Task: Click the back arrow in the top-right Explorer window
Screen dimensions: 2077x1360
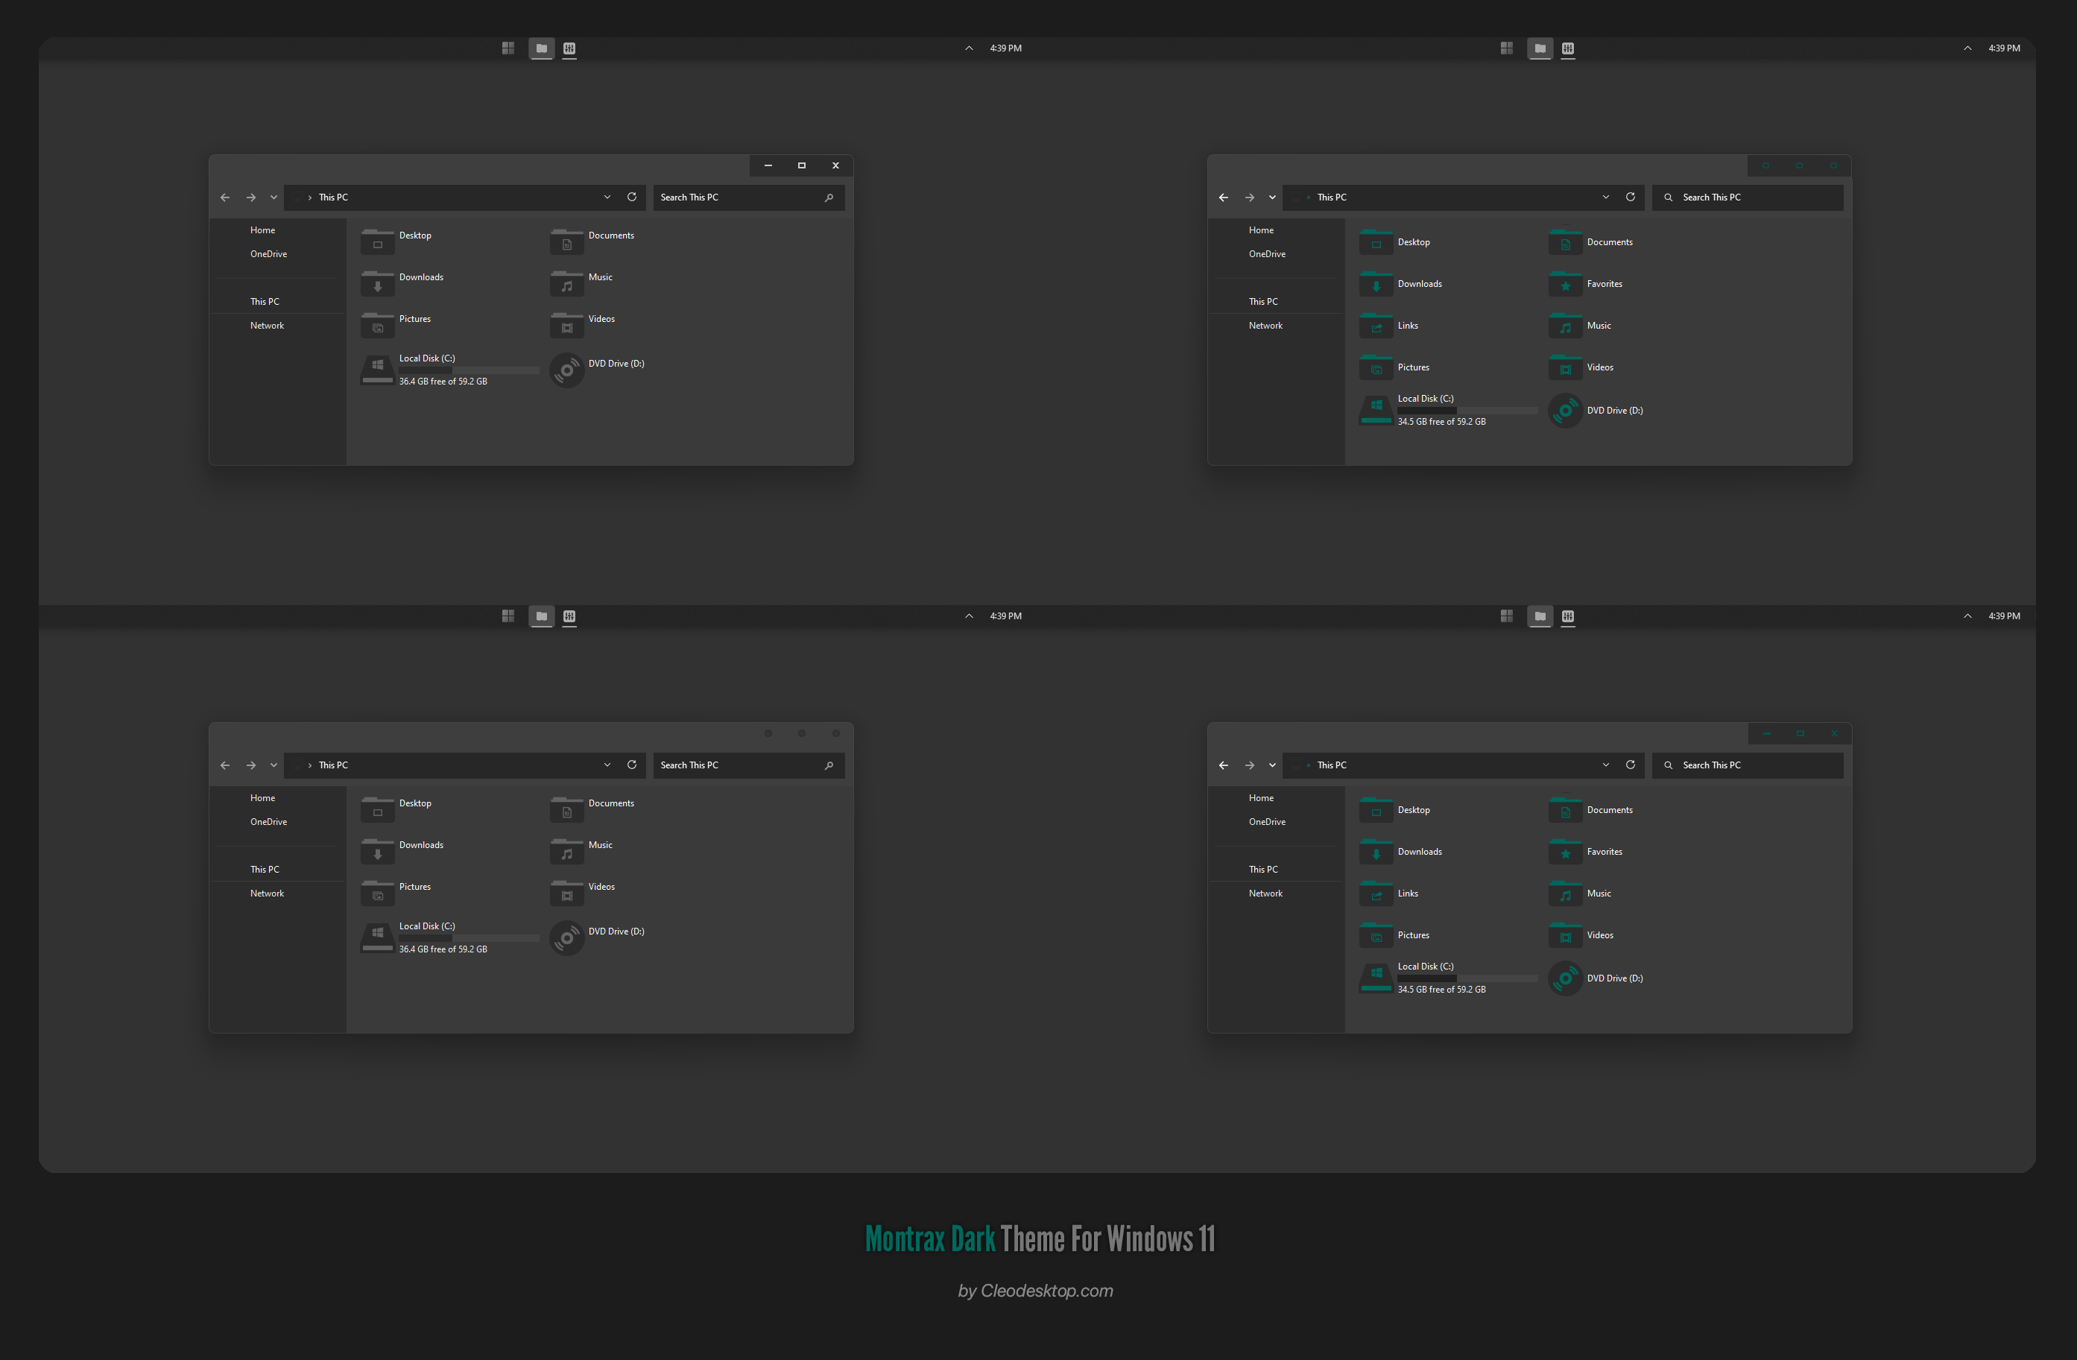Action: (1224, 197)
